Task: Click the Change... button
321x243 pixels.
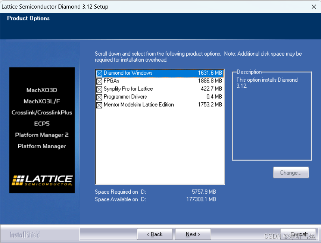Action: pos(291,172)
